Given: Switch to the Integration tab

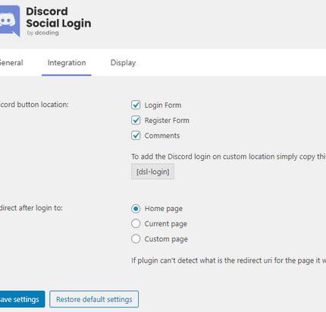Looking at the screenshot, I should click(x=67, y=62).
